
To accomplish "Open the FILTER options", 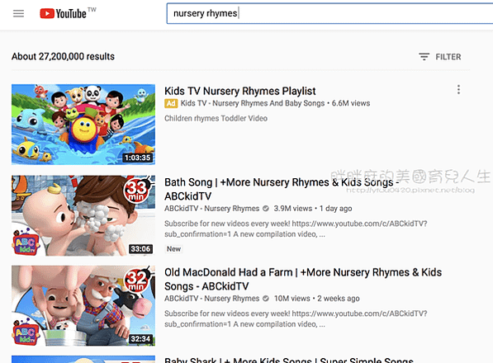I will click(440, 57).
